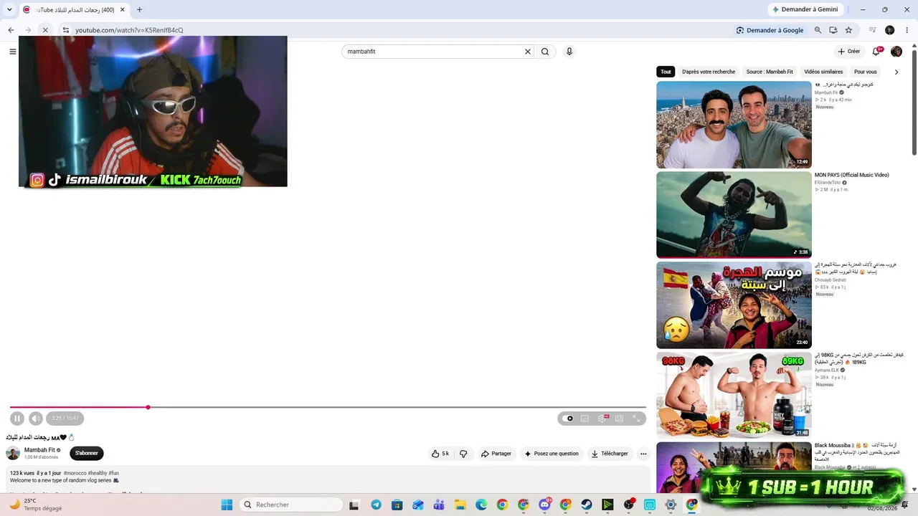Open browser zoom magnifier icon
This screenshot has width=918, height=516.
point(818,30)
